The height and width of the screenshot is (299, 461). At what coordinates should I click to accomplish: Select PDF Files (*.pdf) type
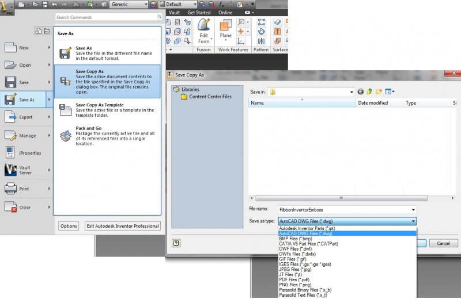[347, 279]
